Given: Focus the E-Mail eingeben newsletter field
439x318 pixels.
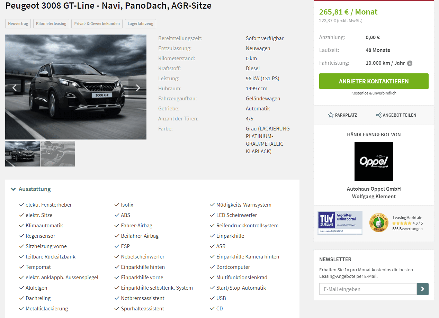Looking at the screenshot, I should point(368,289).
